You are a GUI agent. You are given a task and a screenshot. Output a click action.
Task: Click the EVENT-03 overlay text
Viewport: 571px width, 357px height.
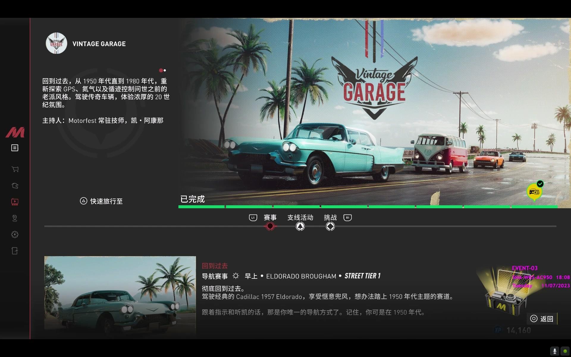pos(525,268)
